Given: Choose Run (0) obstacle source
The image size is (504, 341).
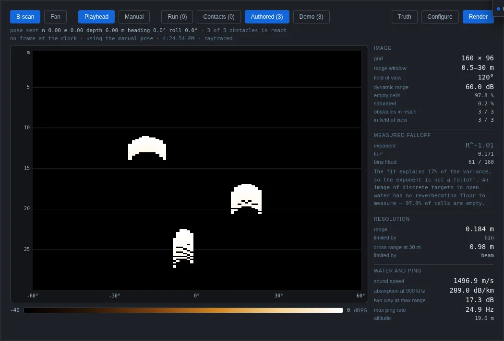Looking at the screenshot, I should pyautogui.click(x=177, y=17).
